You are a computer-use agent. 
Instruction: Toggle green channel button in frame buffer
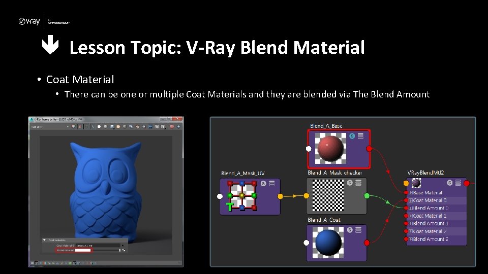pos(86,127)
